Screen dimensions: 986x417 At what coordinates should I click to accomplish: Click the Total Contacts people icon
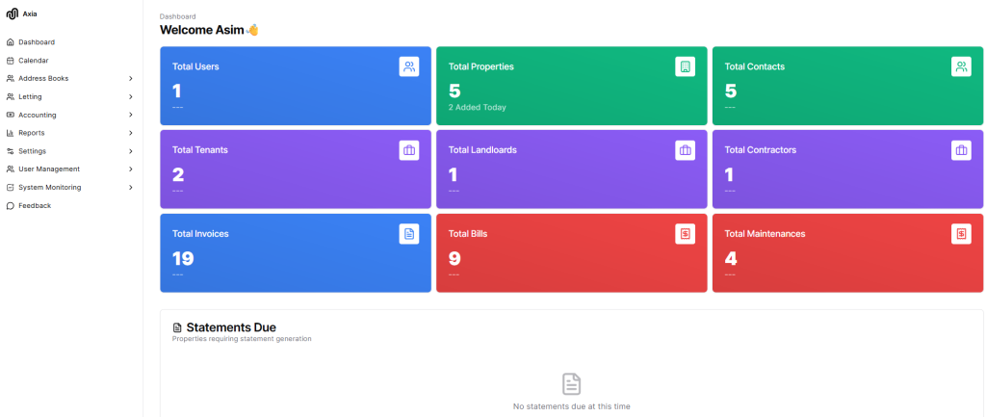pos(961,66)
